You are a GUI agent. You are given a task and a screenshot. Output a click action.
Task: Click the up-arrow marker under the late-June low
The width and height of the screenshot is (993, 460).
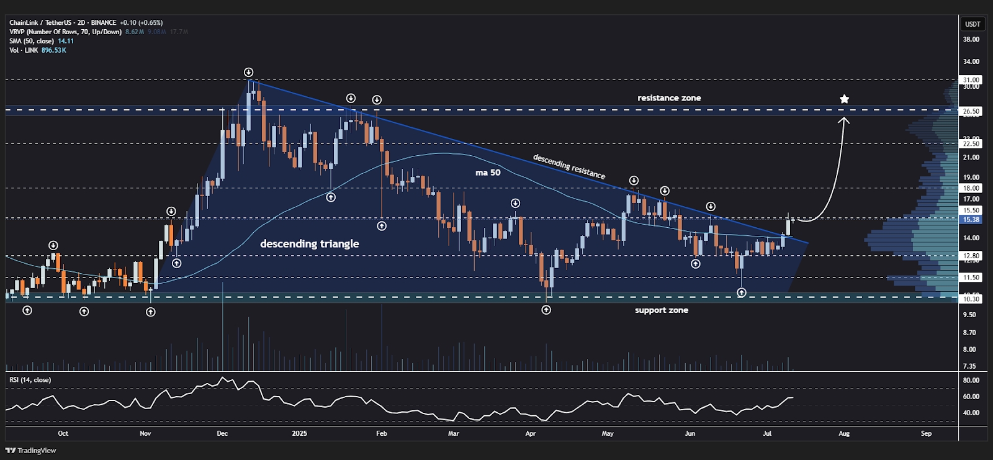tap(742, 292)
